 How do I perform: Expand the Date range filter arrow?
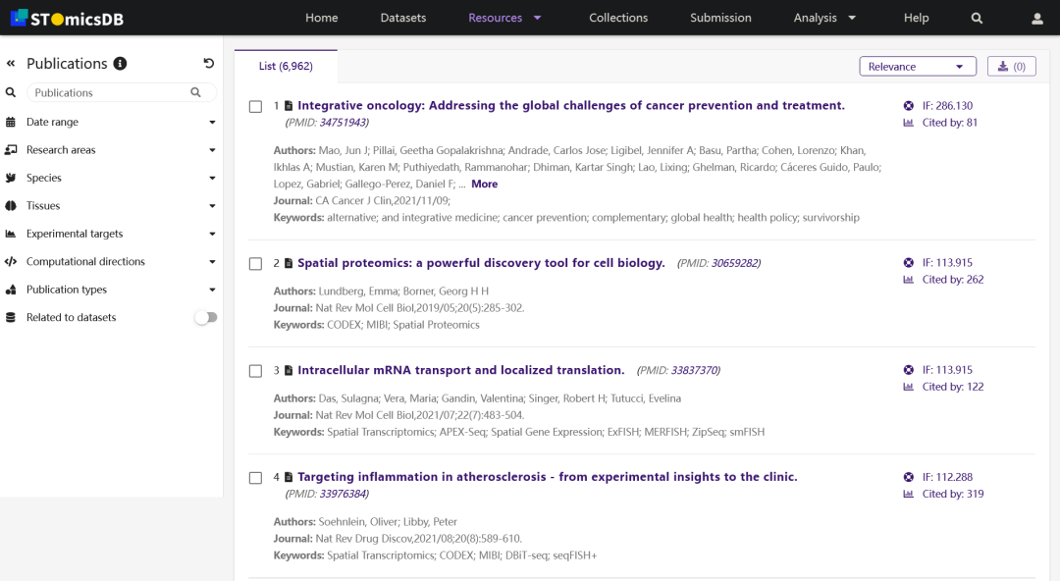(x=212, y=123)
